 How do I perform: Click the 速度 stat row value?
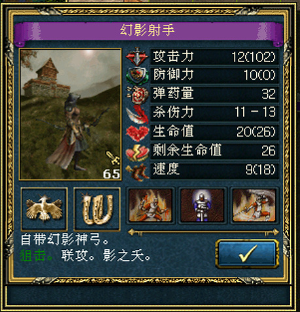[x=260, y=170]
